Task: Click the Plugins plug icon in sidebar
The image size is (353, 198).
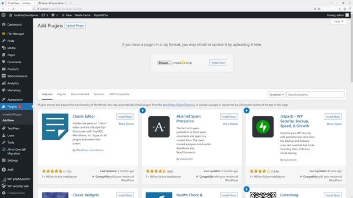Action: (4, 107)
